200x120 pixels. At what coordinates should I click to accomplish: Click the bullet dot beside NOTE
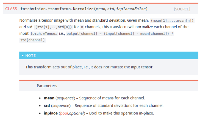[x=23, y=55]
